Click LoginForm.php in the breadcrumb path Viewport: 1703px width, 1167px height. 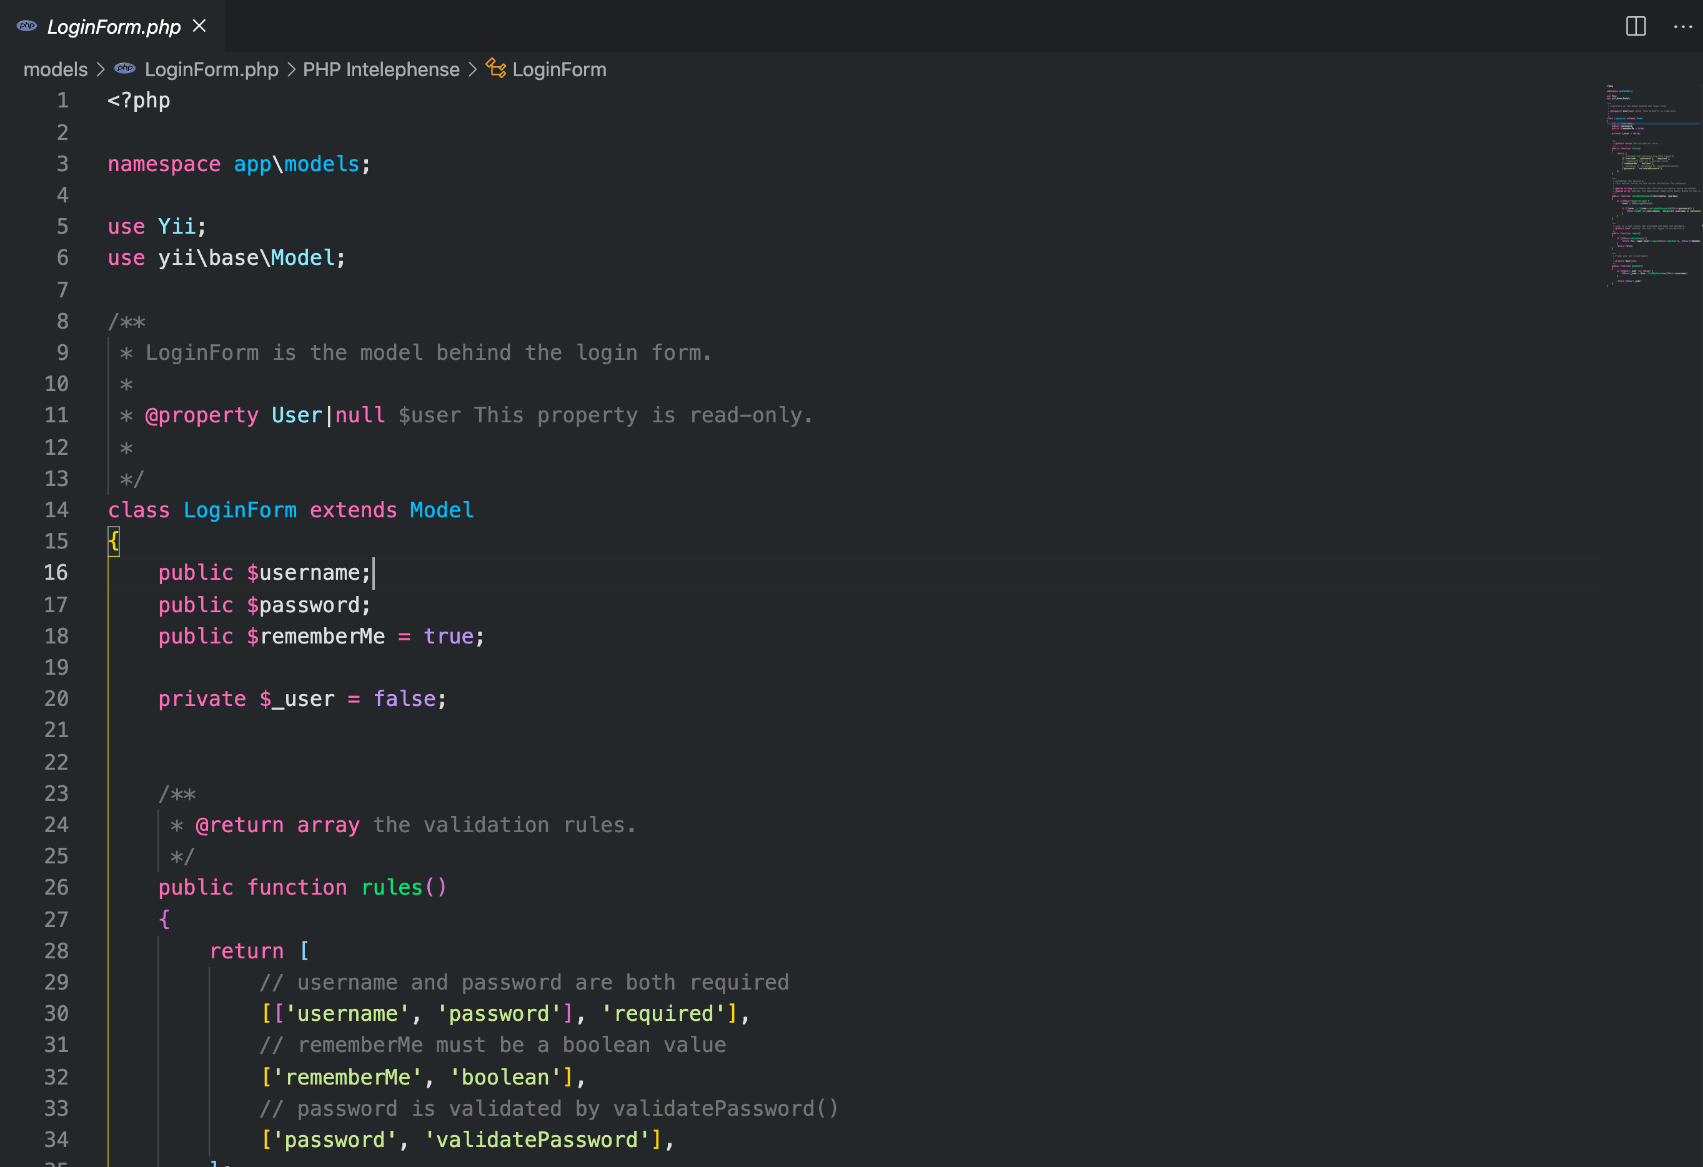click(211, 69)
